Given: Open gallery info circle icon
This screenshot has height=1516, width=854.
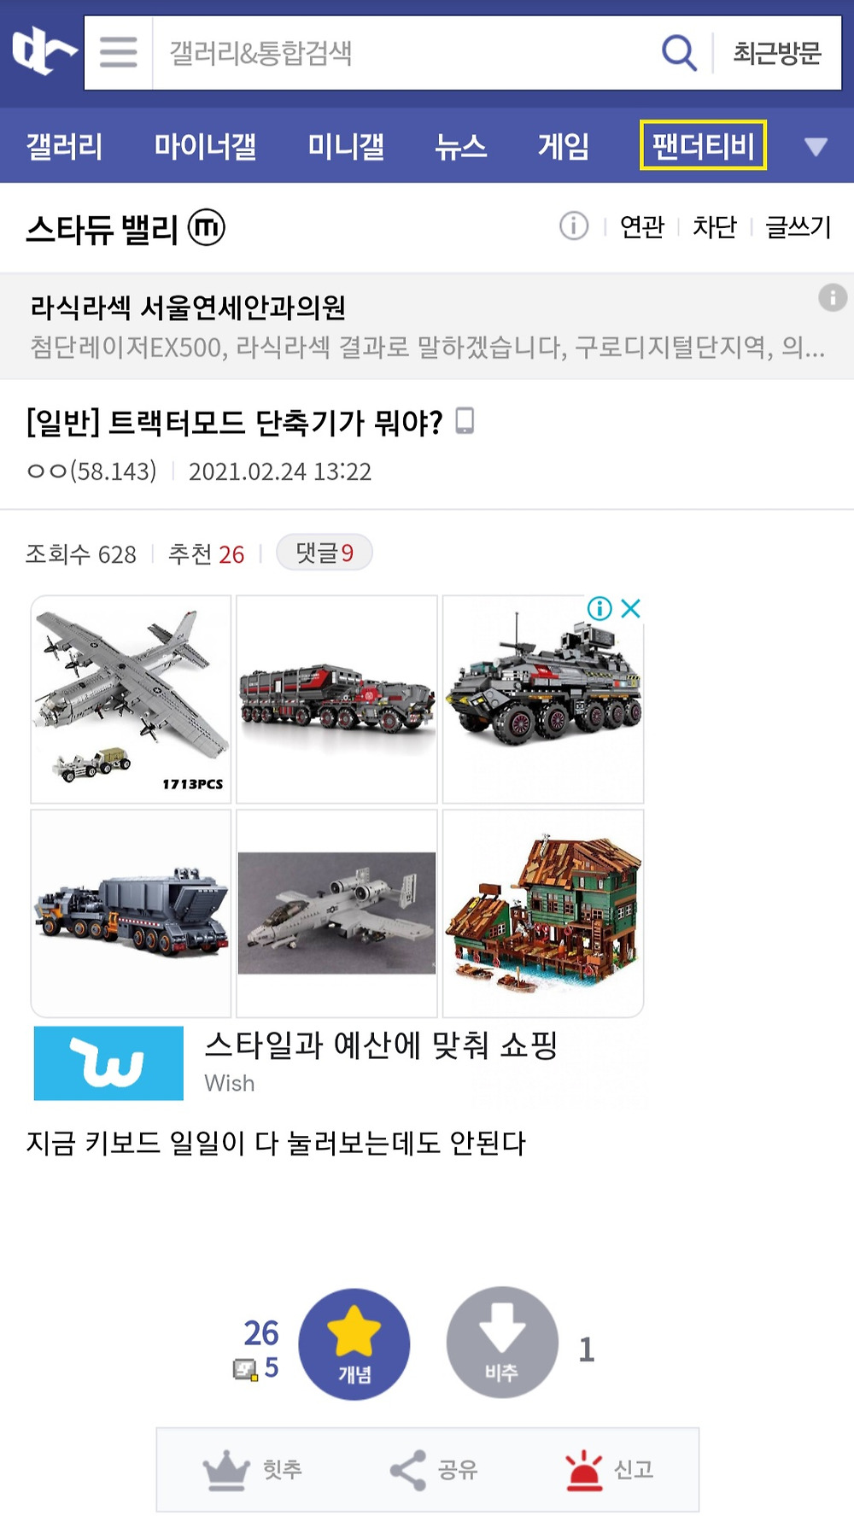Looking at the screenshot, I should coord(574,226).
